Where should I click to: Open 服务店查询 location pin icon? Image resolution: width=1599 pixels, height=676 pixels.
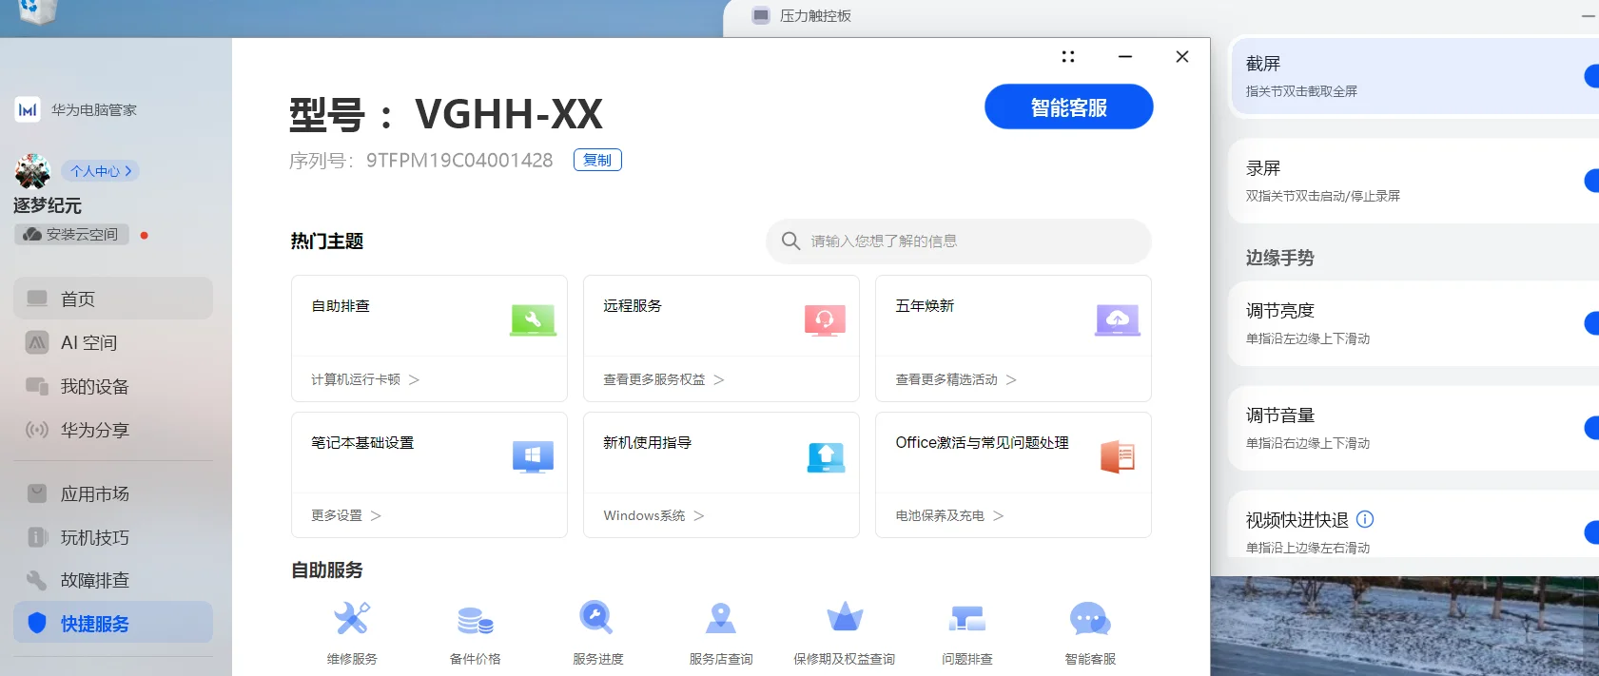point(721,619)
